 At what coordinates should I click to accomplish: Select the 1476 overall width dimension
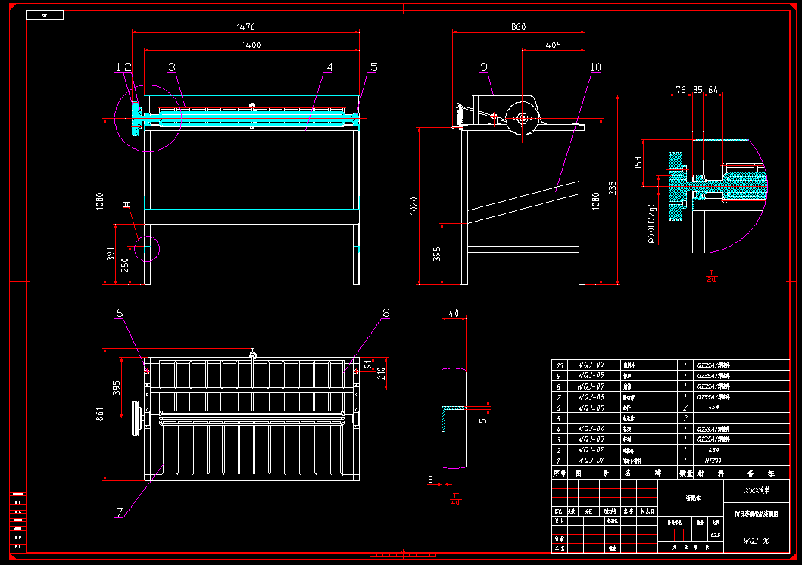click(x=246, y=26)
